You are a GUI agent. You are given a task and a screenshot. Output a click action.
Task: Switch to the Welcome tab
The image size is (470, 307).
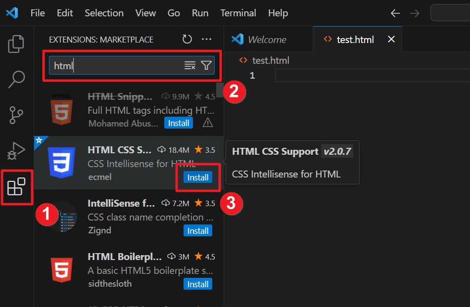pos(268,39)
